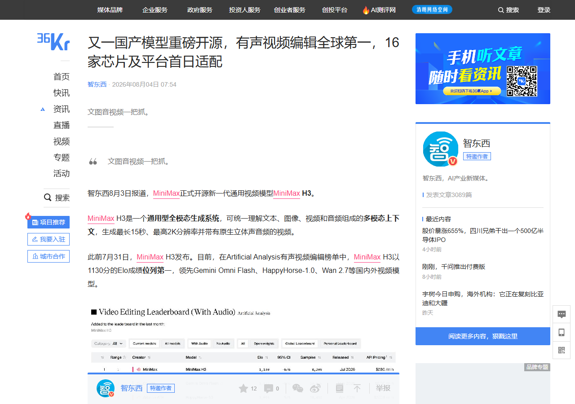Open 专题 in the sidebar
This screenshot has width=575, height=404.
[x=62, y=158]
